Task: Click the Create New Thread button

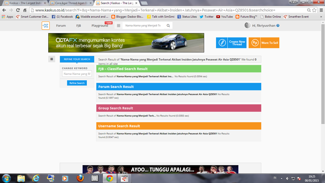Action: pos(231,43)
